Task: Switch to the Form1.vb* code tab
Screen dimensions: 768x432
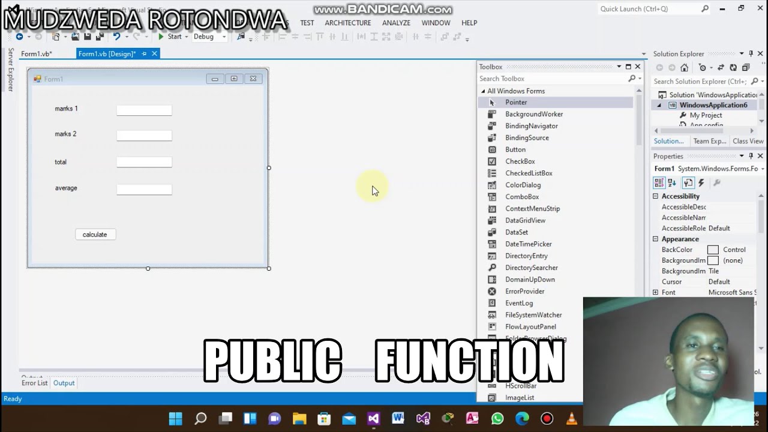Action: tap(37, 54)
